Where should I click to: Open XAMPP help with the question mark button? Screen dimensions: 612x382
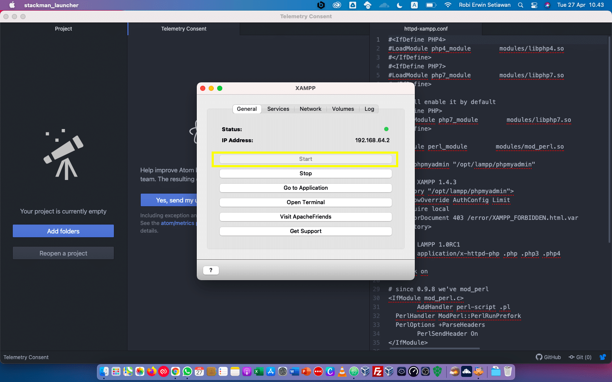(211, 270)
